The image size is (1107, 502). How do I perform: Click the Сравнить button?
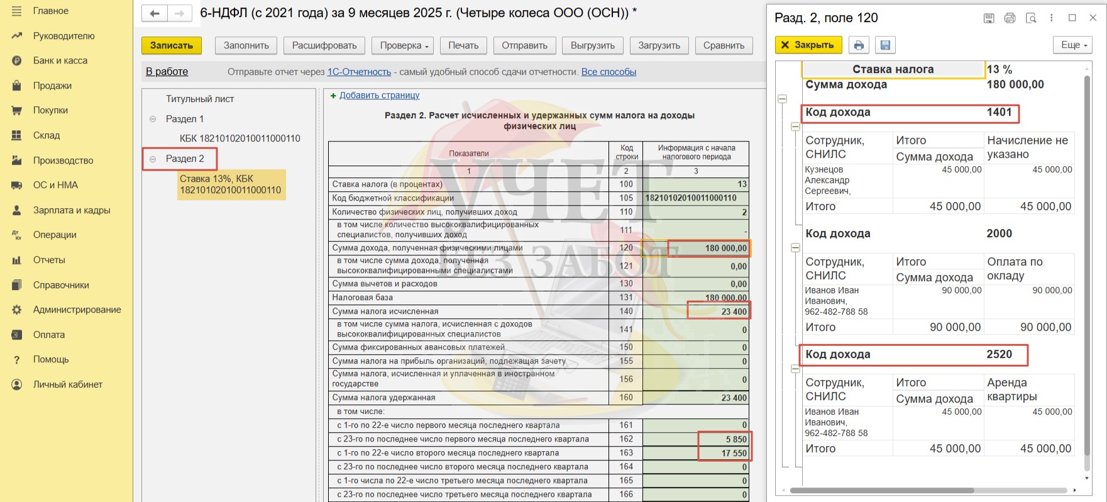(x=724, y=45)
